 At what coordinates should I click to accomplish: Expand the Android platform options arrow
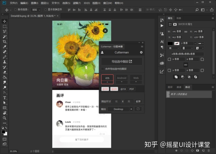121,82
